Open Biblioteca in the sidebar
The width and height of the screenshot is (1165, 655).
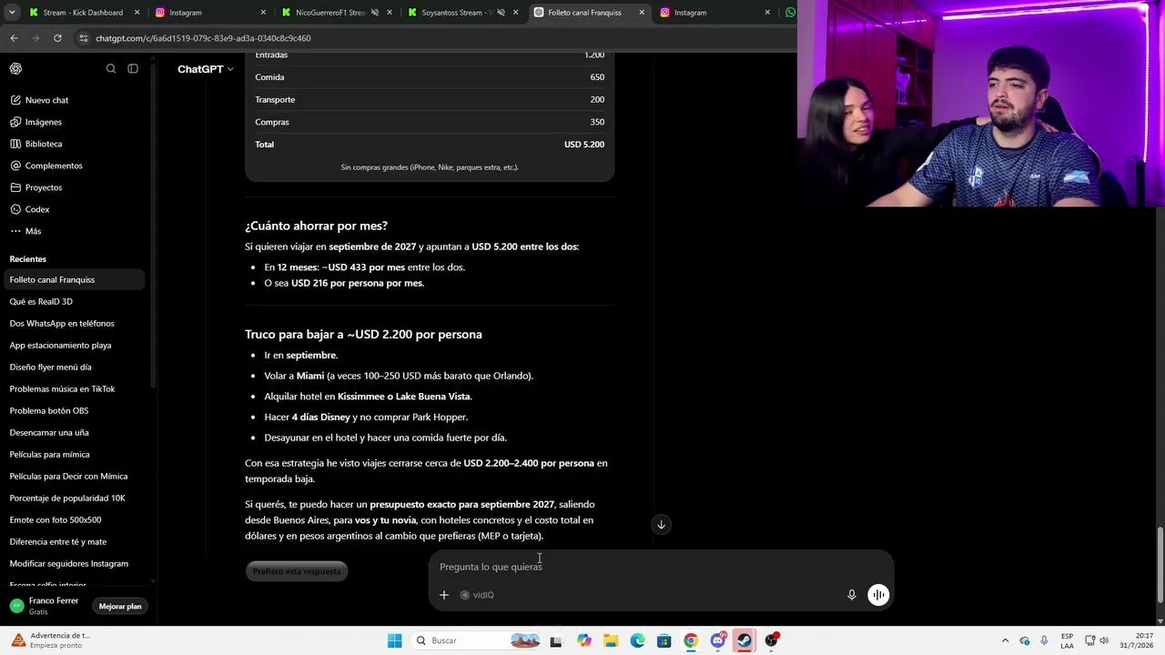73,144
